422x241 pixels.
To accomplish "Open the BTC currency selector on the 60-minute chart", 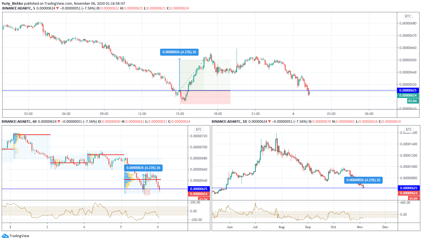I will (x=199, y=130).
